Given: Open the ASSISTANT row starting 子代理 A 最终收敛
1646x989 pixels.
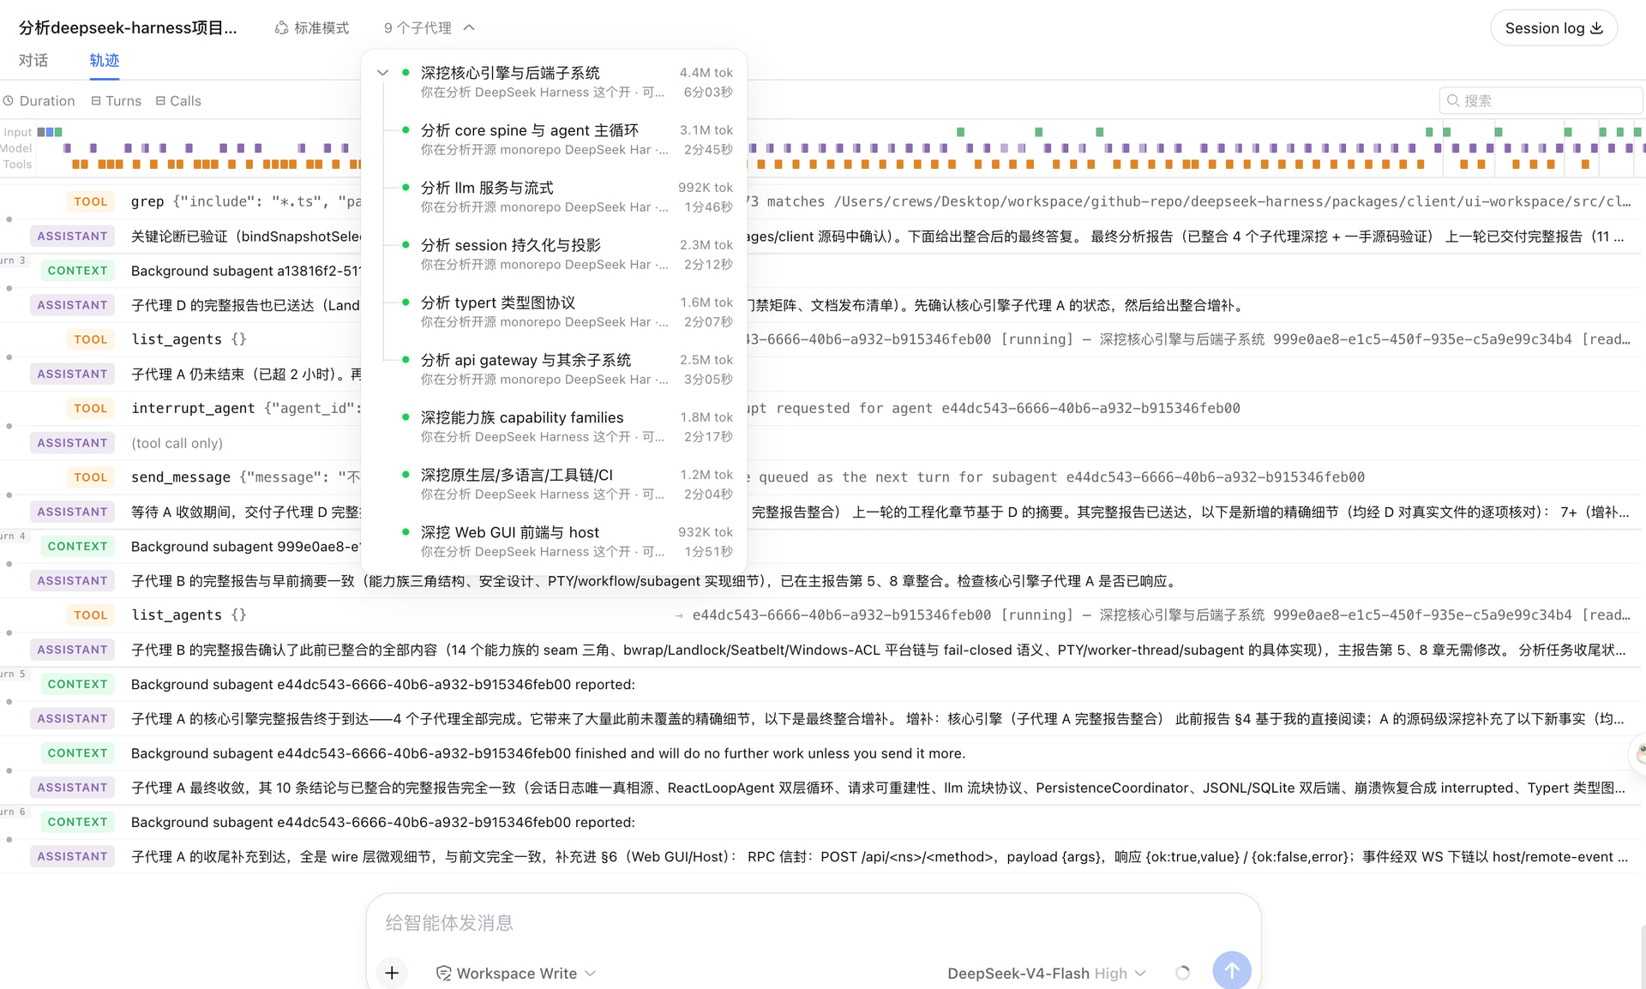Looking at the screenshot, I should [823, 788].
